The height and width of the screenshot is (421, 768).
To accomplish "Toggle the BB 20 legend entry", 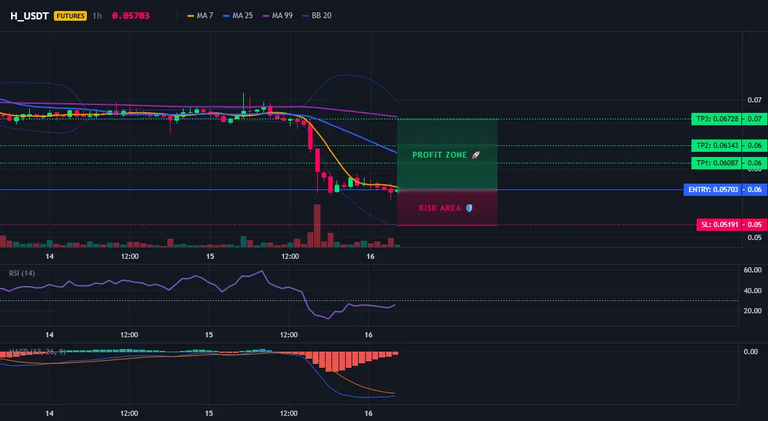I will pyautogui.click(x=317, y=16).
